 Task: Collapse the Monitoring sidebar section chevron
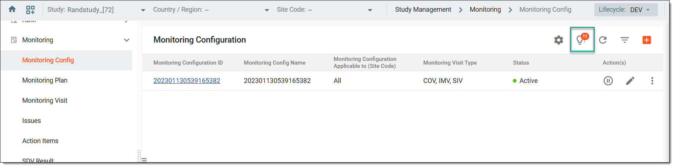click(x=127, y=40)
